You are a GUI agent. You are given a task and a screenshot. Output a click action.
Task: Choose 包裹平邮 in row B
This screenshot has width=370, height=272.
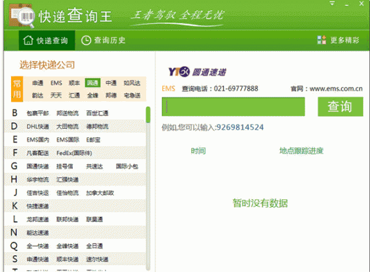(38, 113)
